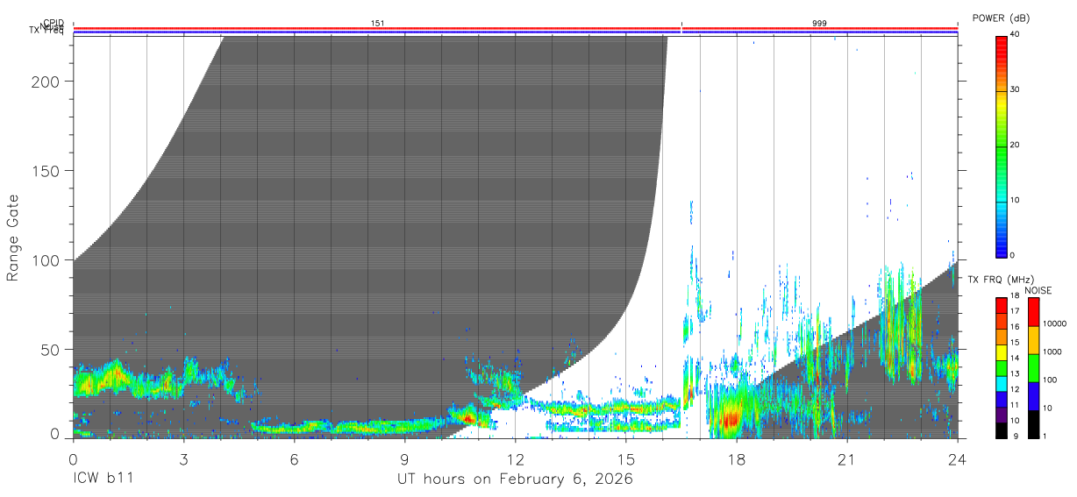Image resolution: width=1077 pixels, height=497 pixels.
Task: Click the 12 tick on the UT hours axis
Action: [515, 459]
